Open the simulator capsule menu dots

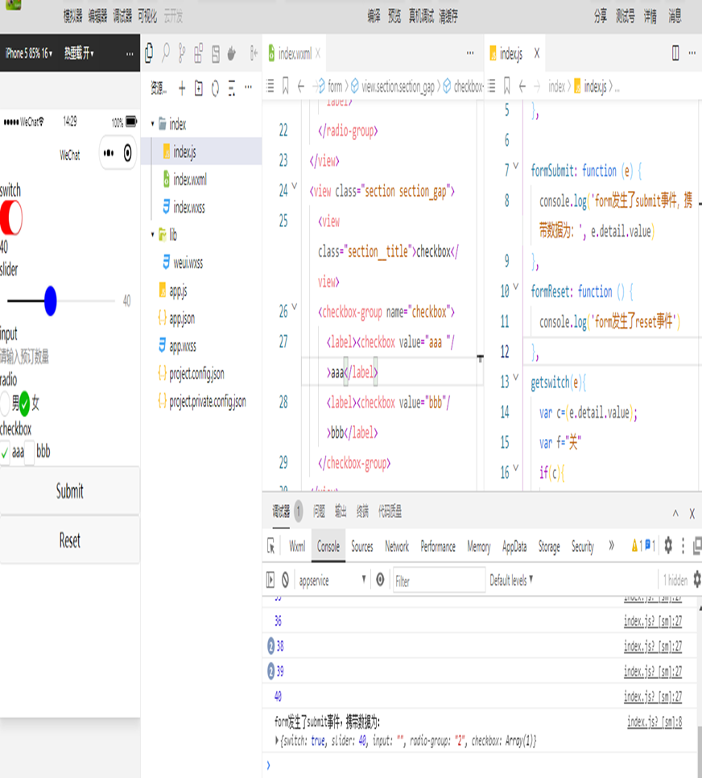[109, 153]
